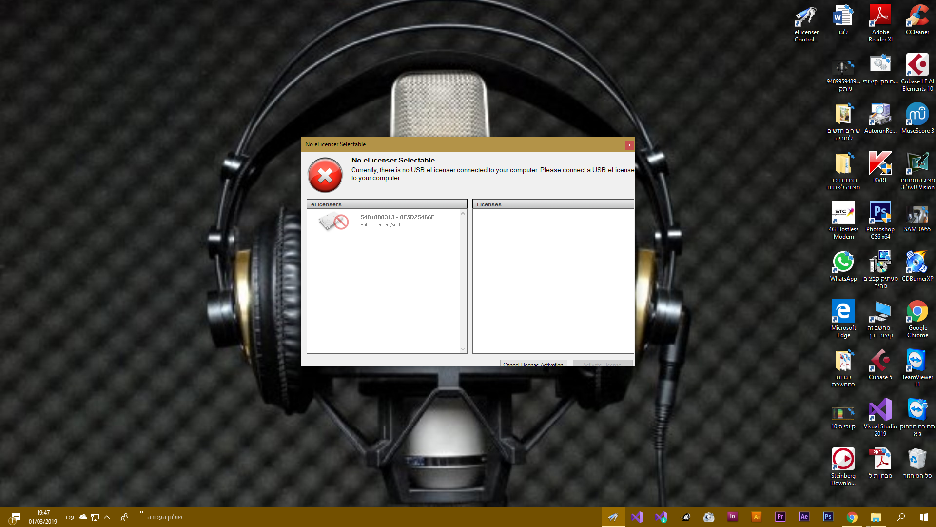Click the Premiere Pro taskbar icon

click(780, 517)
